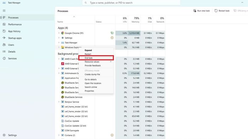Screen dimensions: 248x139
Task: Expand the Cortana (2) row
Action: [59, 135]
